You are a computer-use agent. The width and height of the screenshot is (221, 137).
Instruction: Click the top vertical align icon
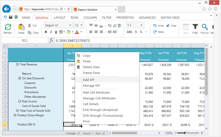(91, 25)
